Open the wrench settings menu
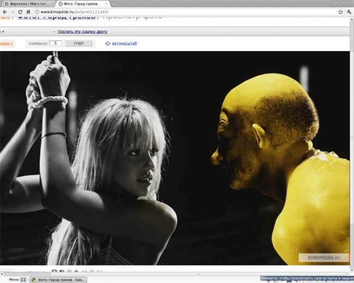Image resolution: width=354 pixels, height=283 pixels. tap(349, 11)
